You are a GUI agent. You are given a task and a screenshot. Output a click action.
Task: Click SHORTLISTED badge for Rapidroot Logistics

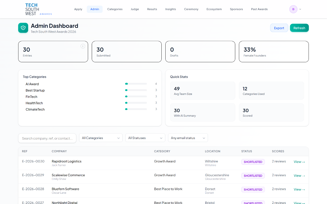(253, 162)
